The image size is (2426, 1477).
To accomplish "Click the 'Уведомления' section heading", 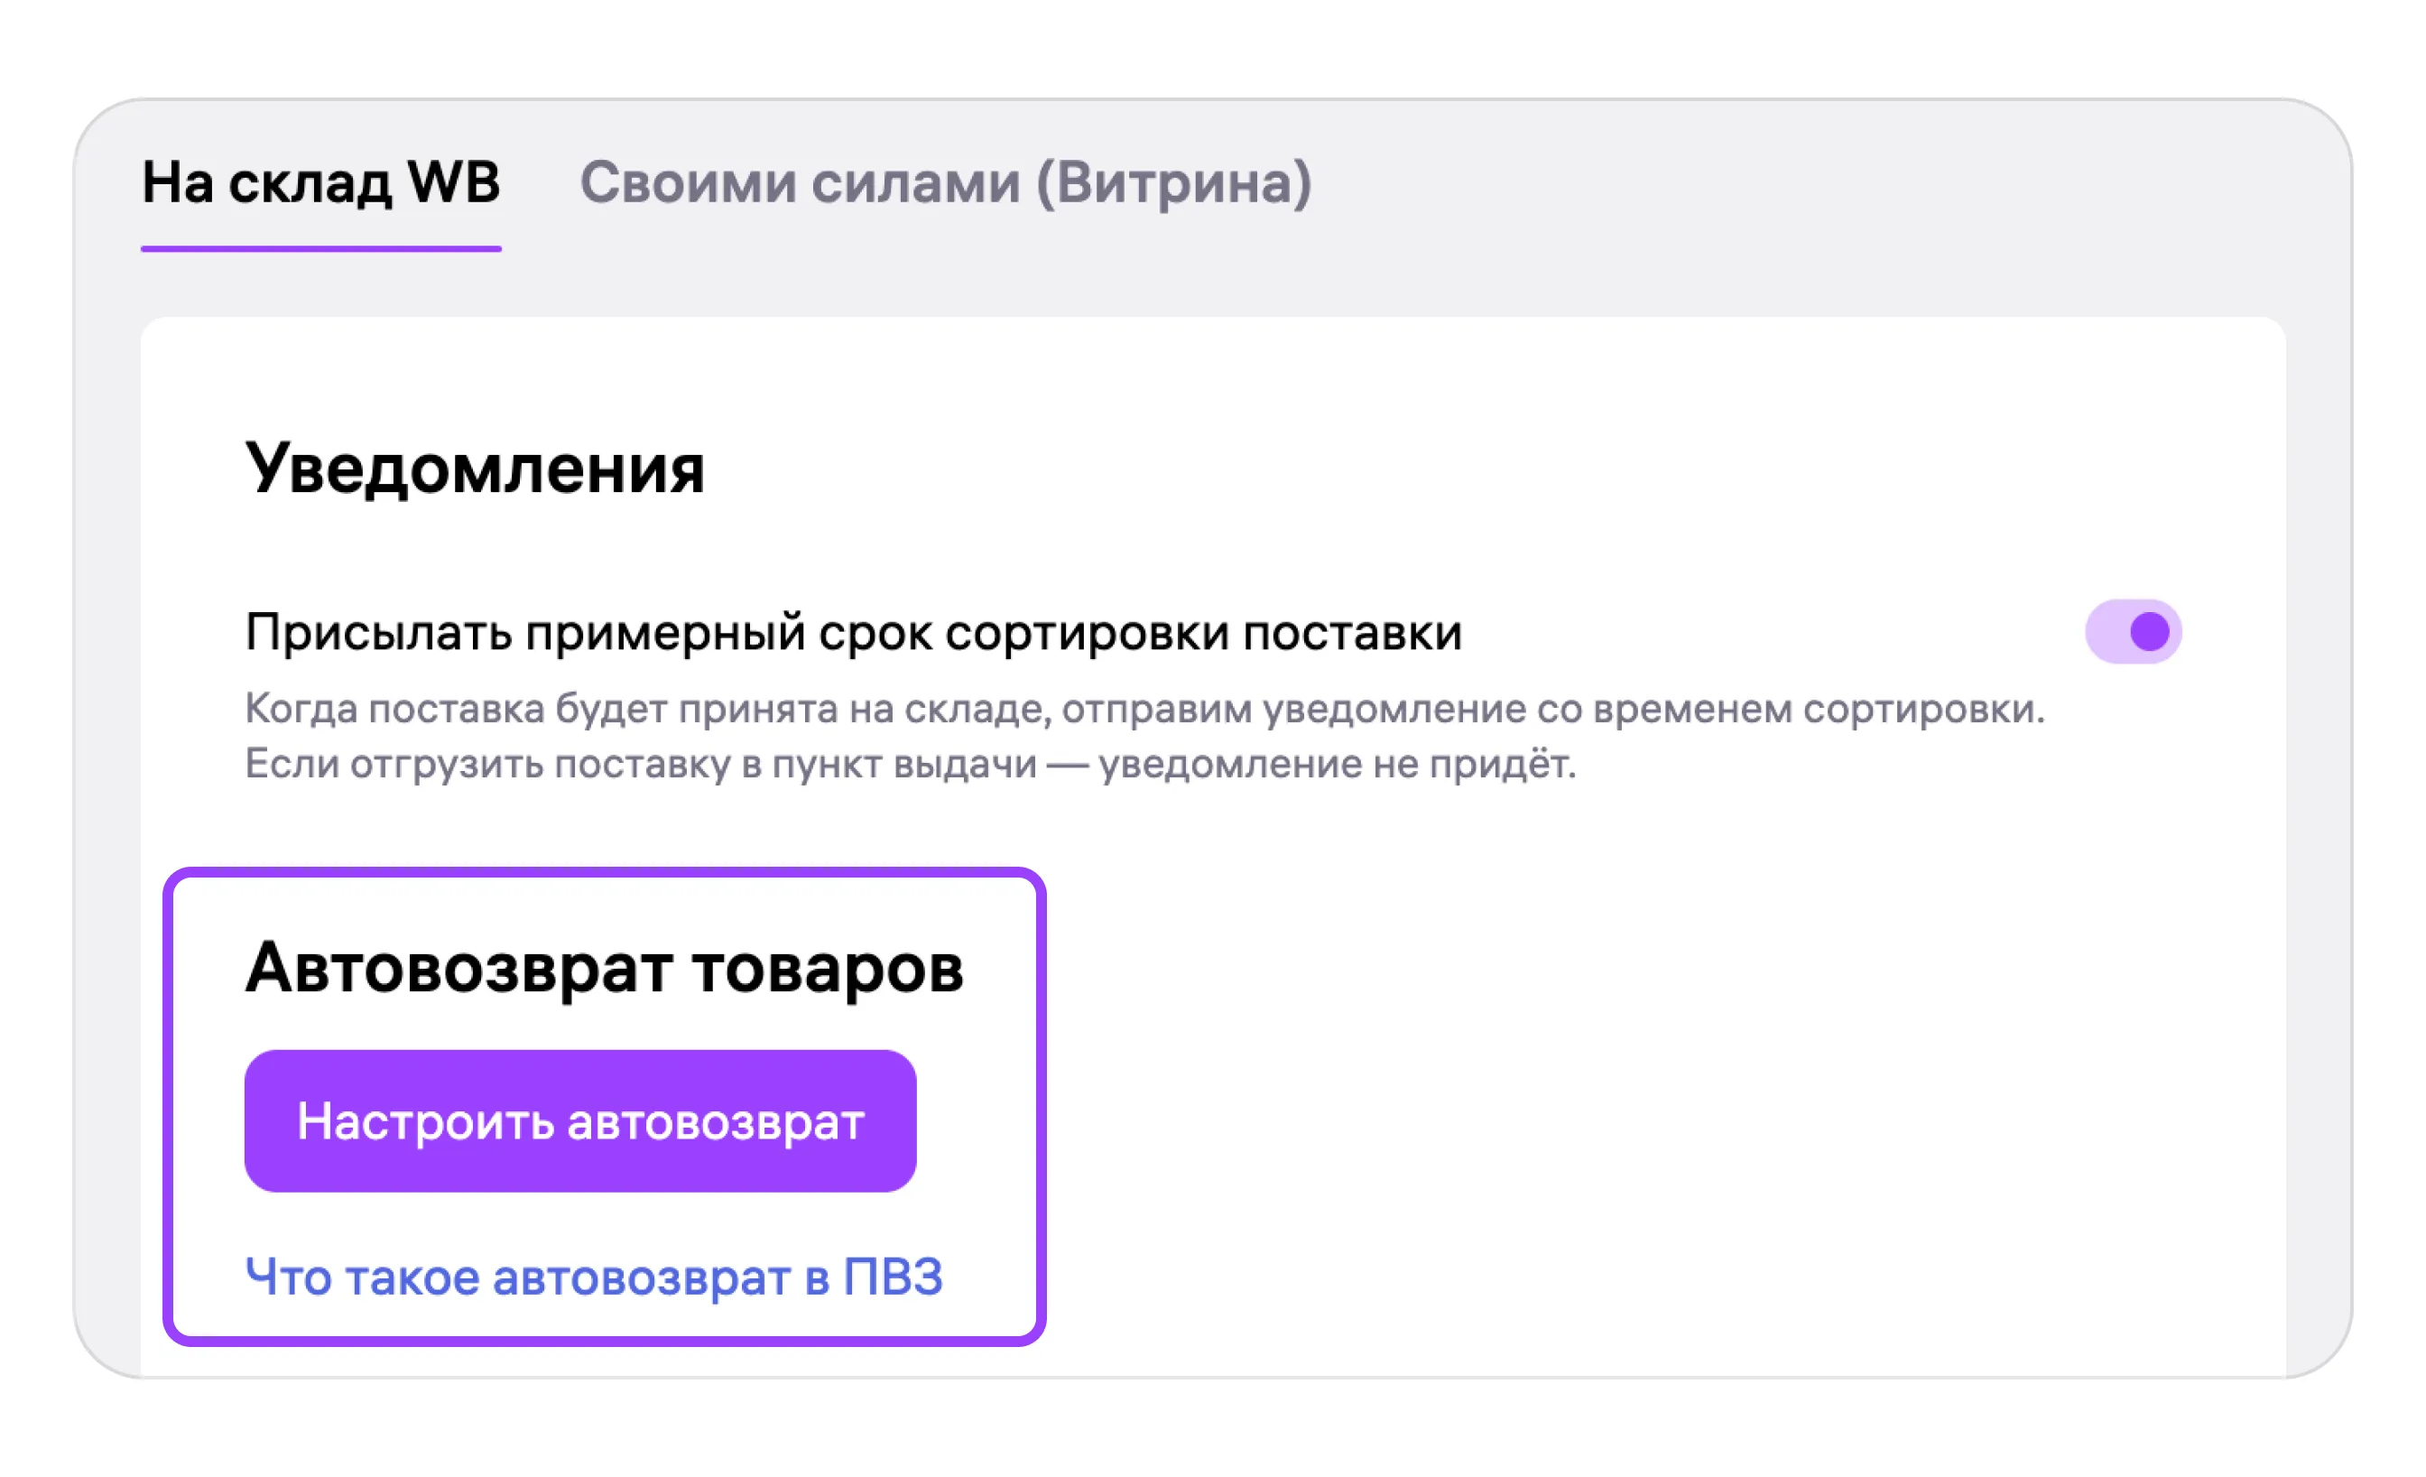I will 475,468.
